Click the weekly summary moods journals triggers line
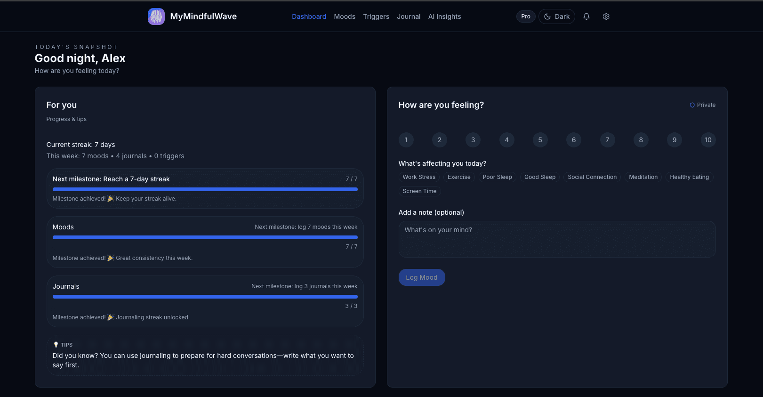The image size is (763, 397). pos(115,156)
